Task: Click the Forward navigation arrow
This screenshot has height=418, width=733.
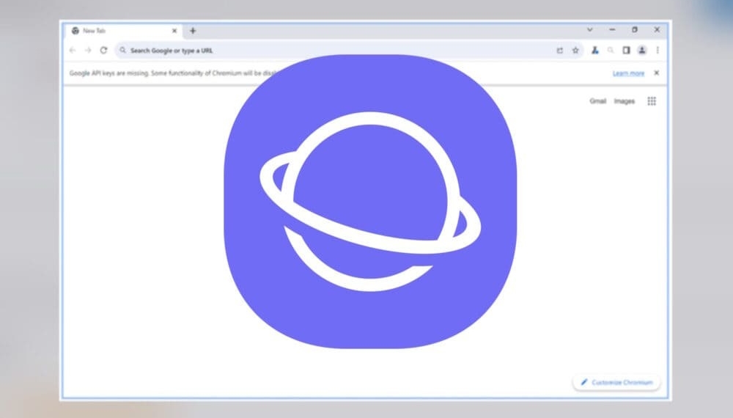Action: pyautogui.click(x=88, y=51)
